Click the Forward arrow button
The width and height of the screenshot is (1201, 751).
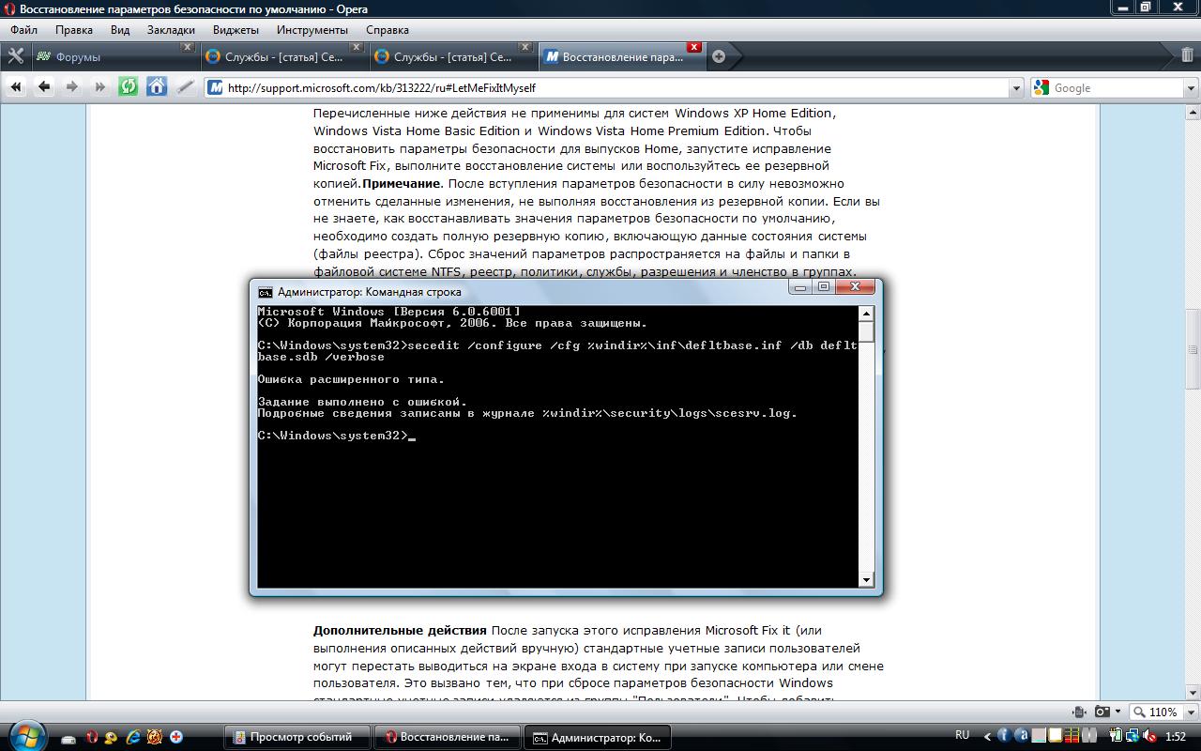(72, 87)
